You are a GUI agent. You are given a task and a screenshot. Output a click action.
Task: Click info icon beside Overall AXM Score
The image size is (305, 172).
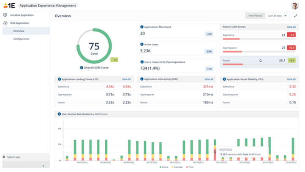(x=81, y=67)
